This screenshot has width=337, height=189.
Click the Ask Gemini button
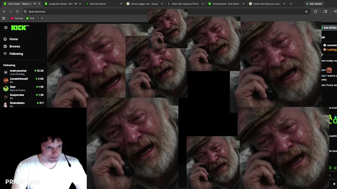coord(314,4)
